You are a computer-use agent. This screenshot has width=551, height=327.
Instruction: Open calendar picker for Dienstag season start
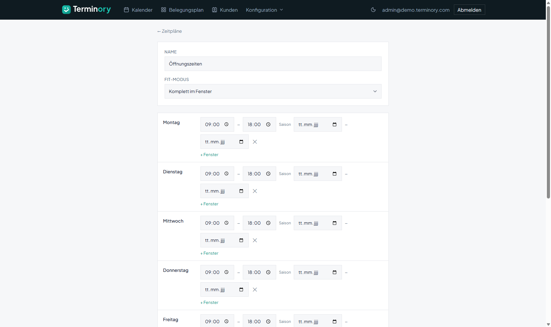[x=334, y=174]
